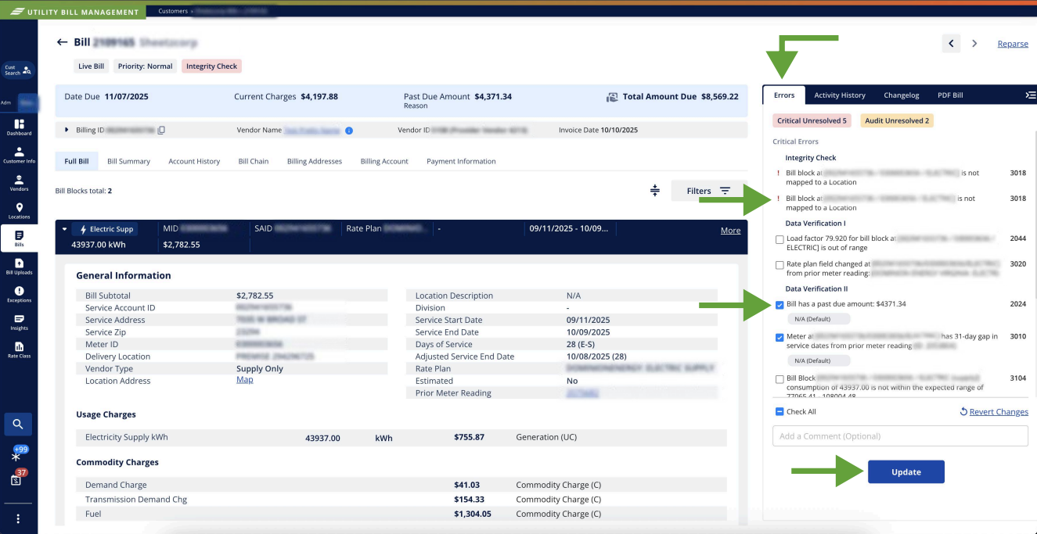Screen dimensions: 1037x534
Task: Open the Location Address Map link
Action: click(245, 380)
